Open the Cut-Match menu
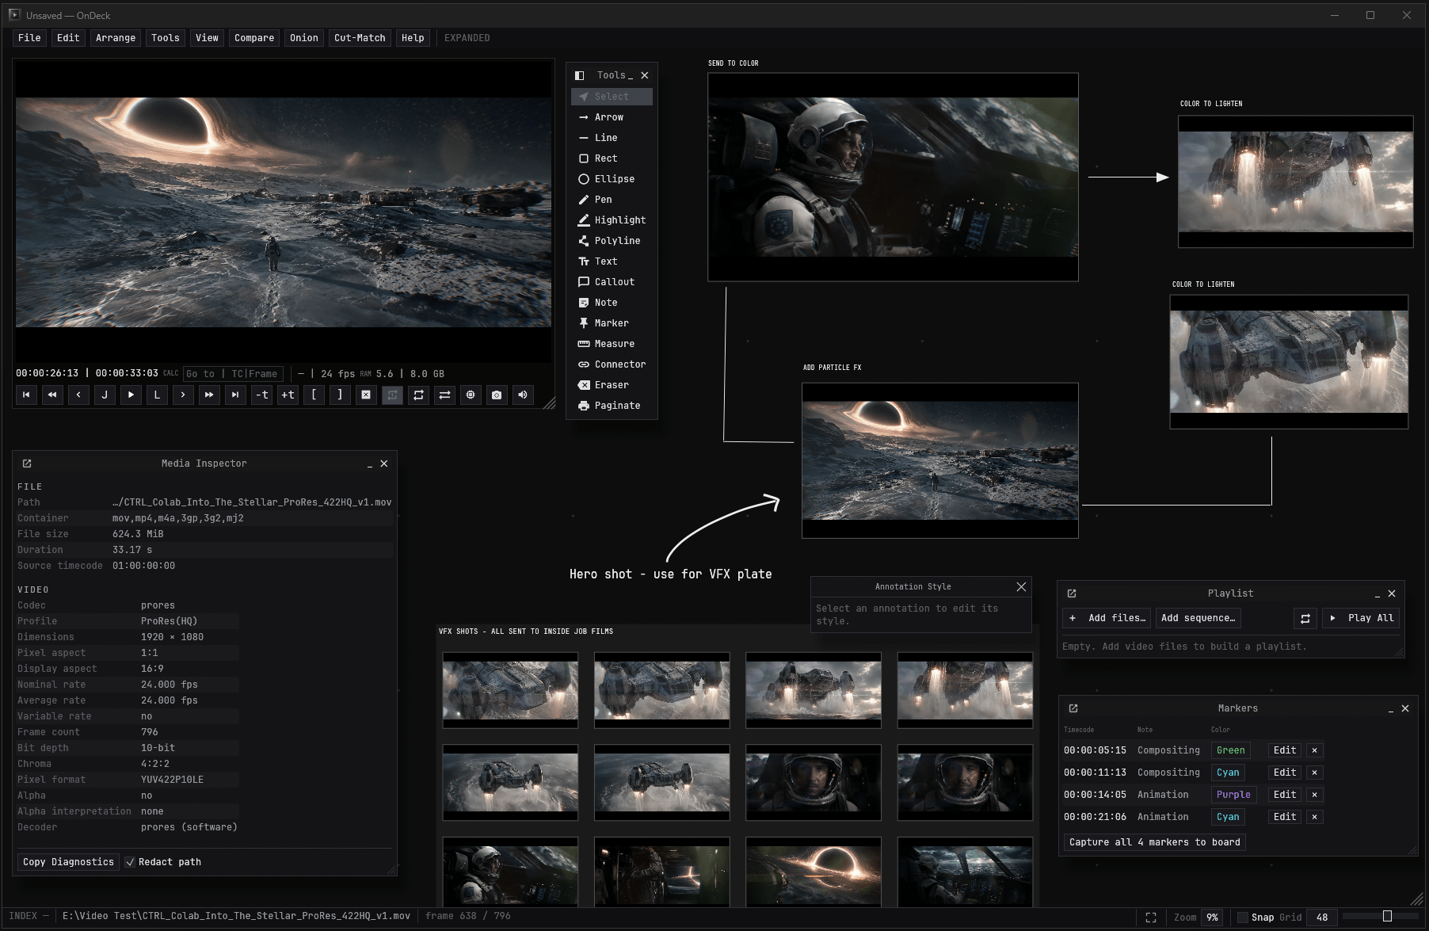Screen dimensions: 1429x931 [360, 38]
